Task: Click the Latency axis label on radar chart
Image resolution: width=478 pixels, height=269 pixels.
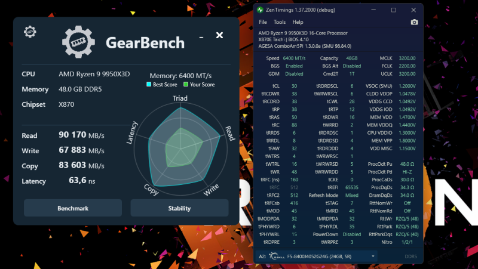Action: (132, 132)
